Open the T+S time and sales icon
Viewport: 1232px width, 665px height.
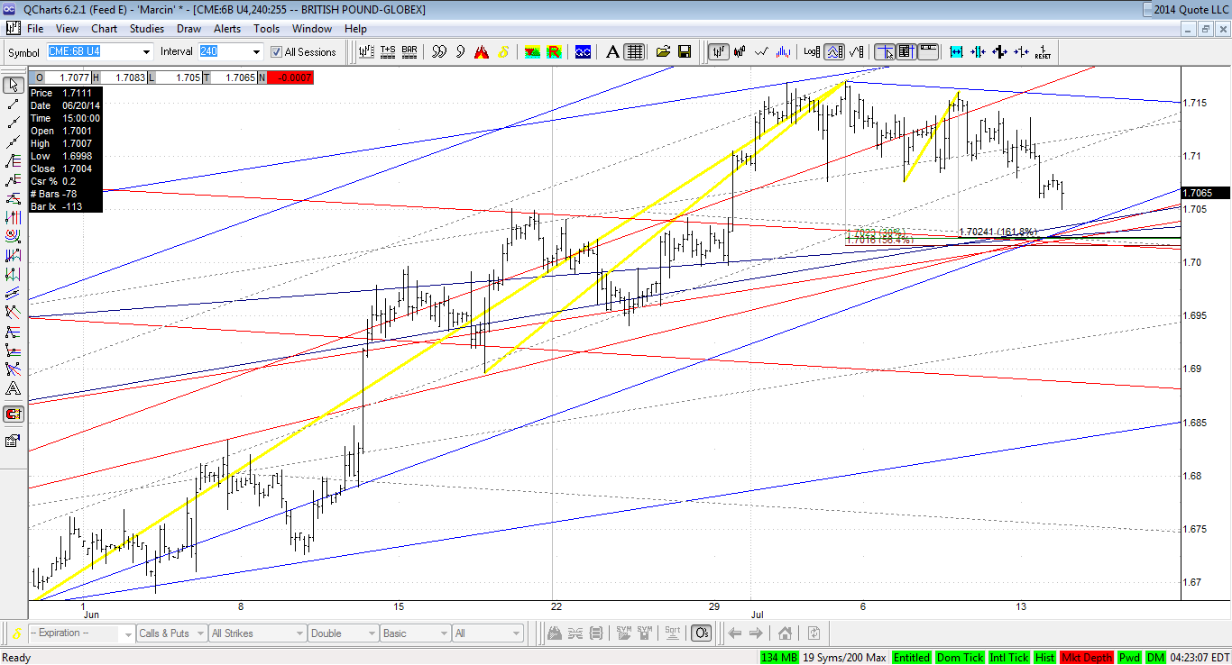(x=388, y=52)
